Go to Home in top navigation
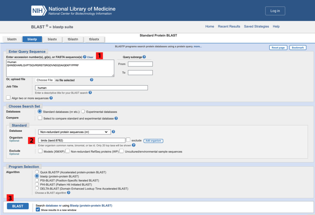Image resolution: width=315 pixels, height=215 pixels. click(x=209, y=26)
